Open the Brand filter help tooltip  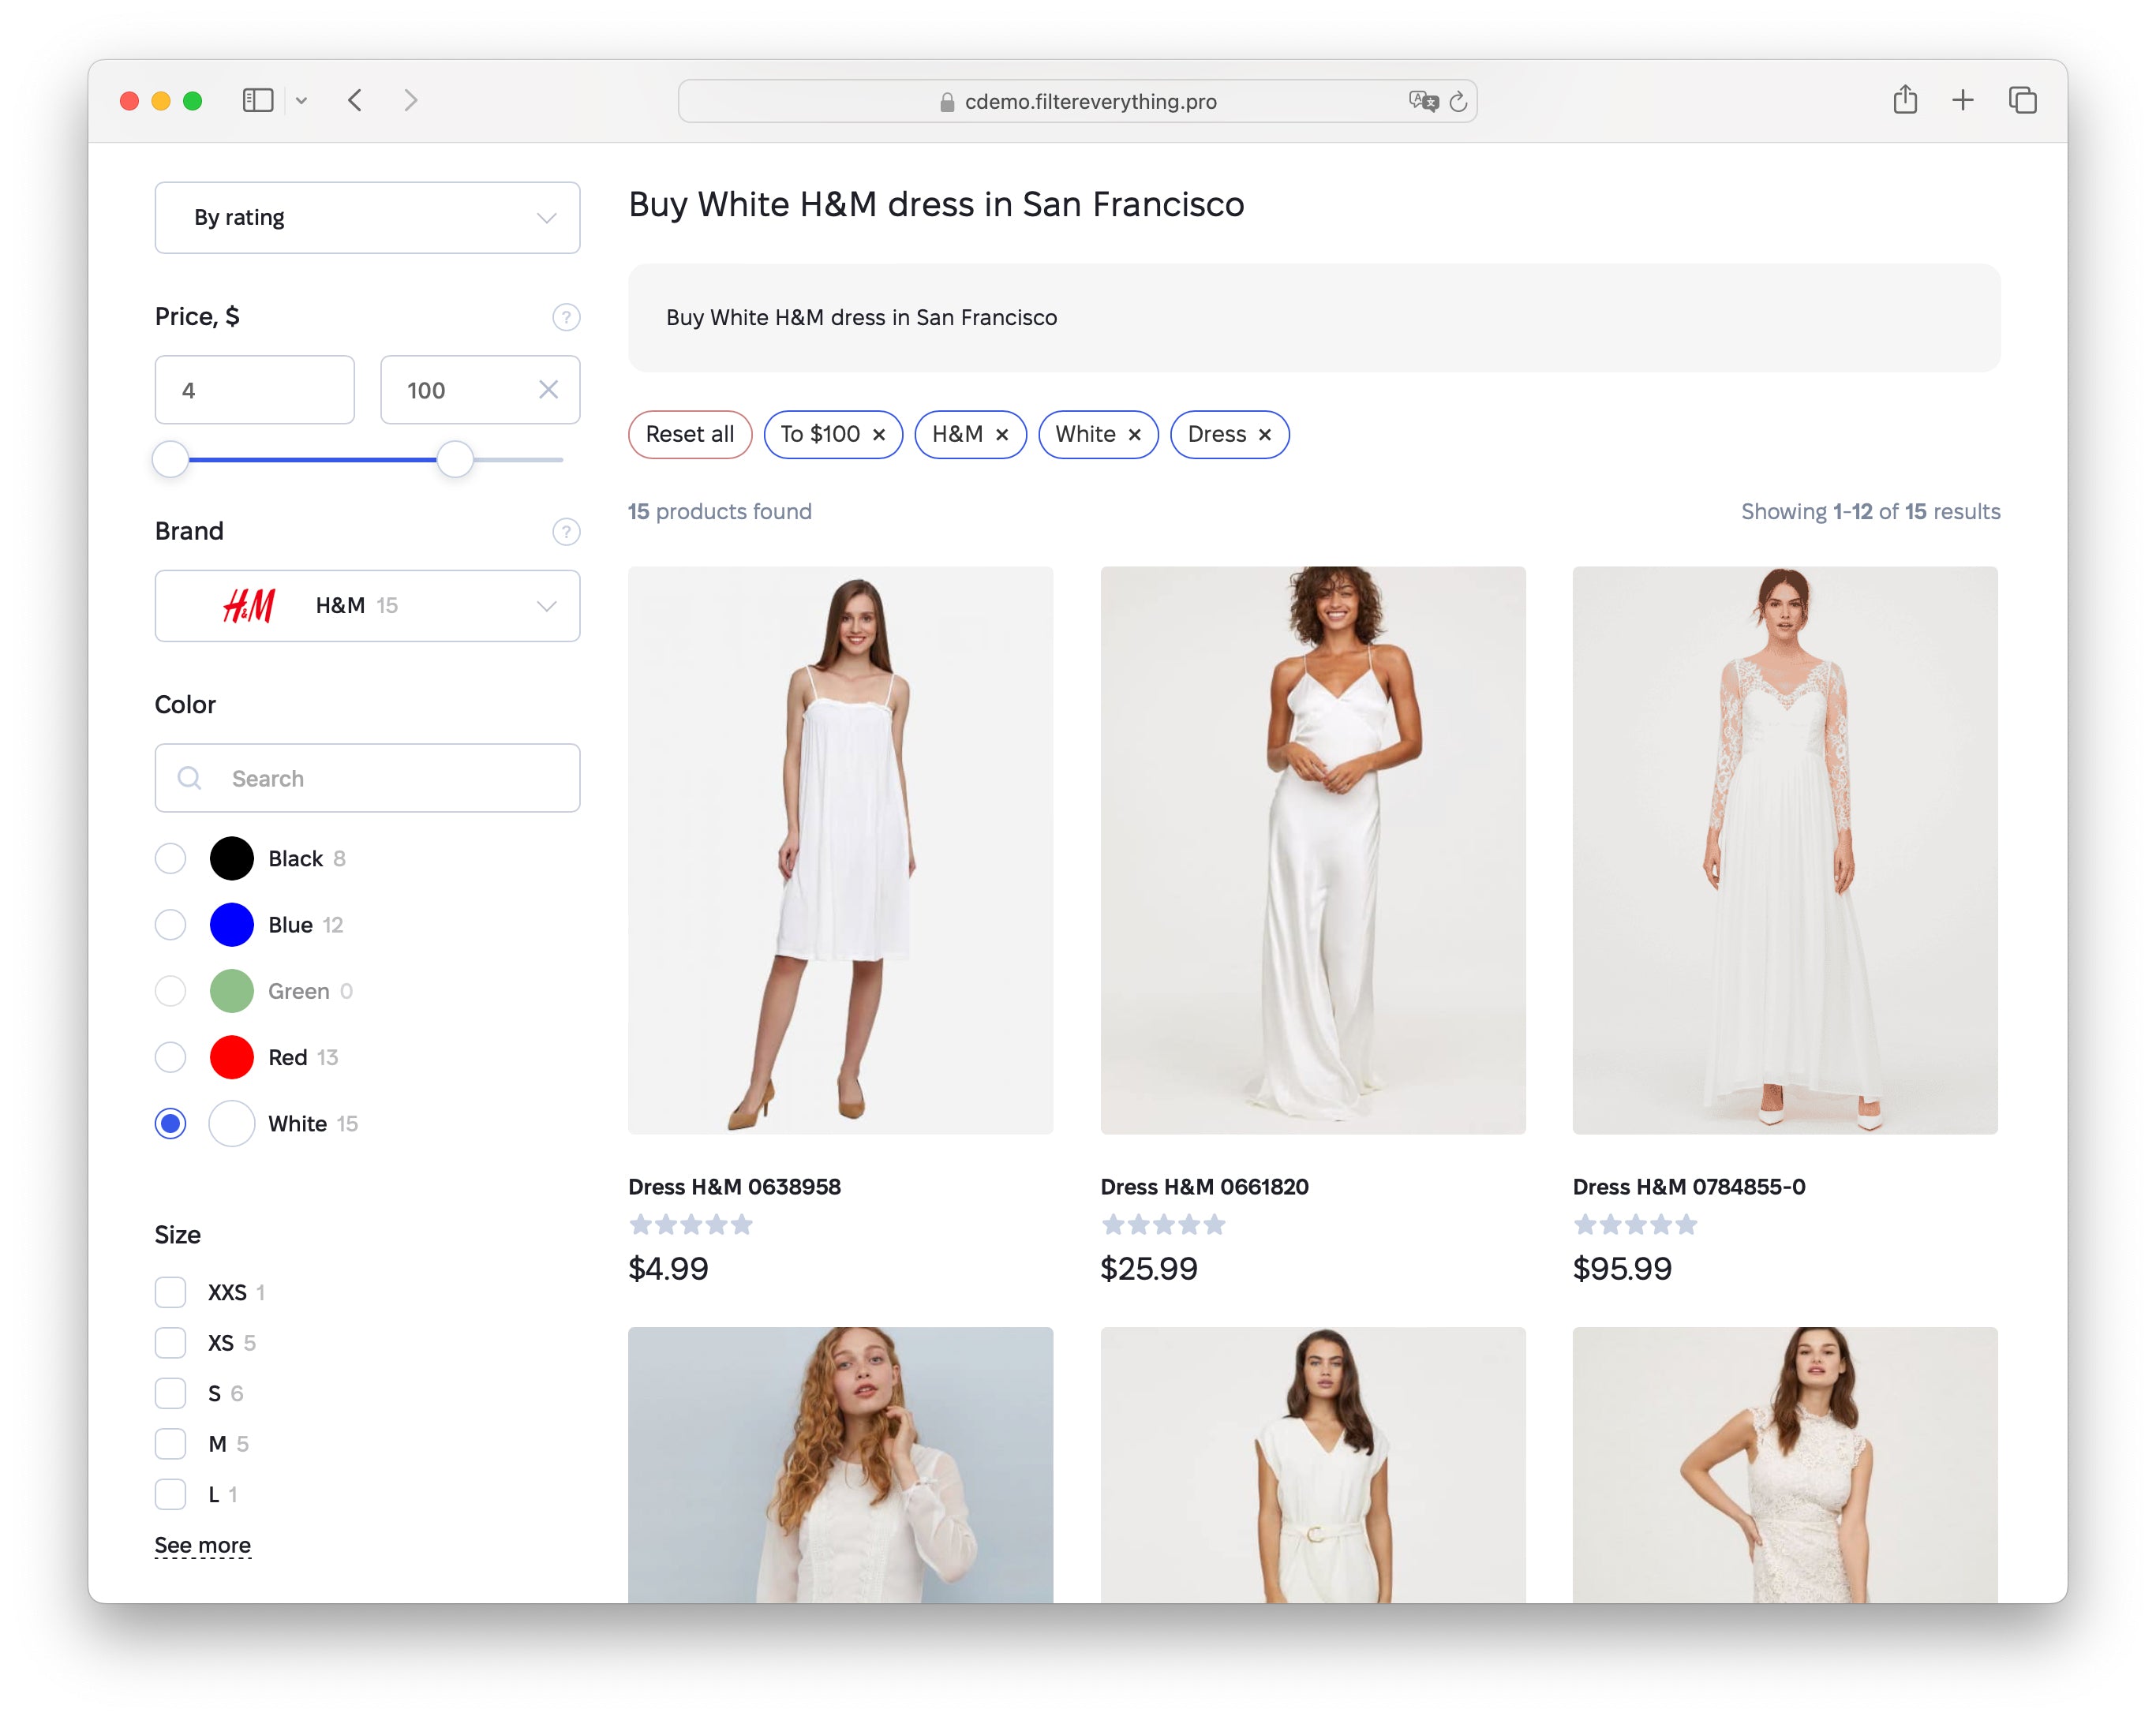coord(566,532)
